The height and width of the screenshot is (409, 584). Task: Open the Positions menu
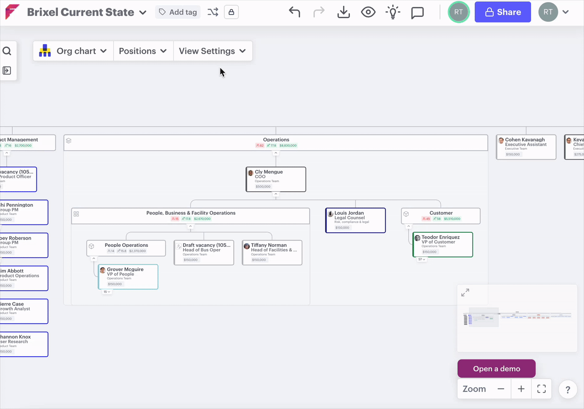[143, 51]
